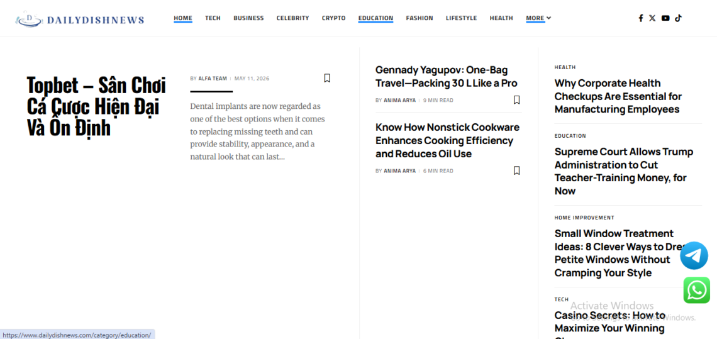The height and width of the screenshot is (339, 717).
Task: Open the Facebook social icon
Action: [641, 18]
